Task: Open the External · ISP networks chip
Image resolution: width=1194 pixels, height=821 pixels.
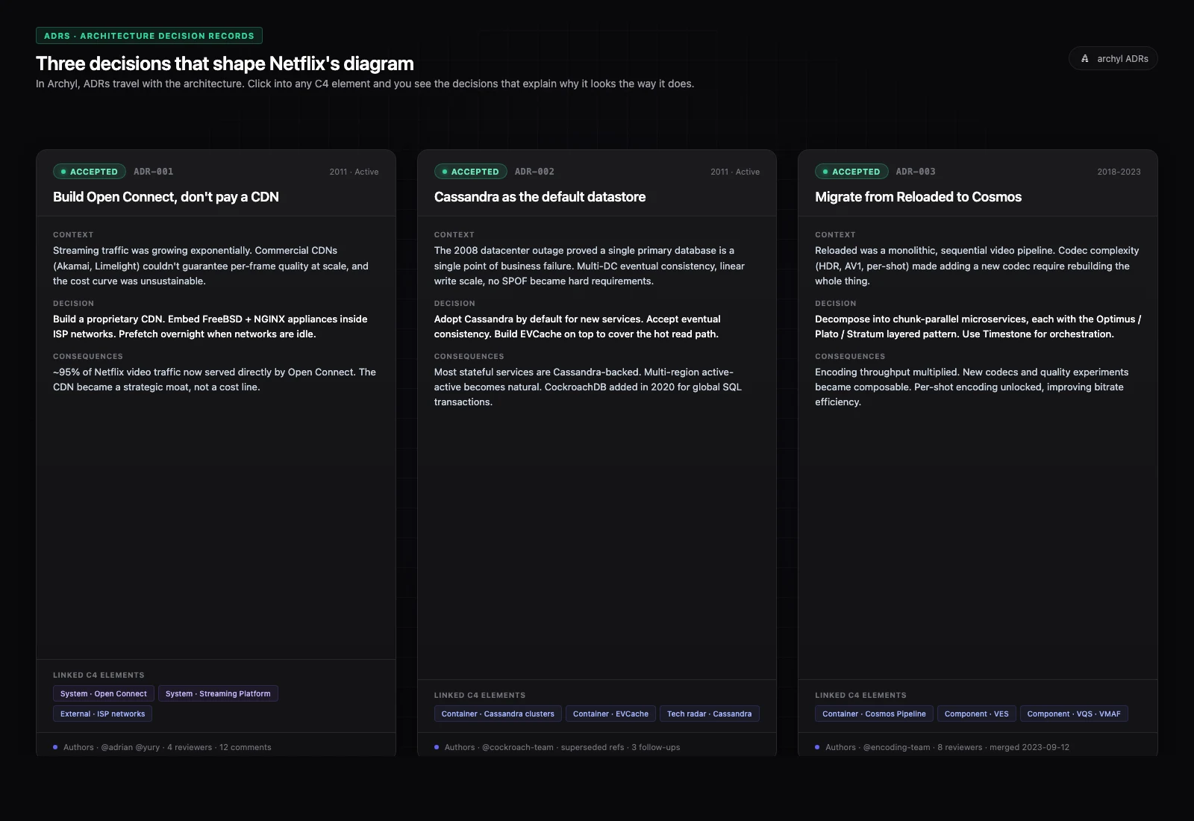Action: (x=103, y=714)
